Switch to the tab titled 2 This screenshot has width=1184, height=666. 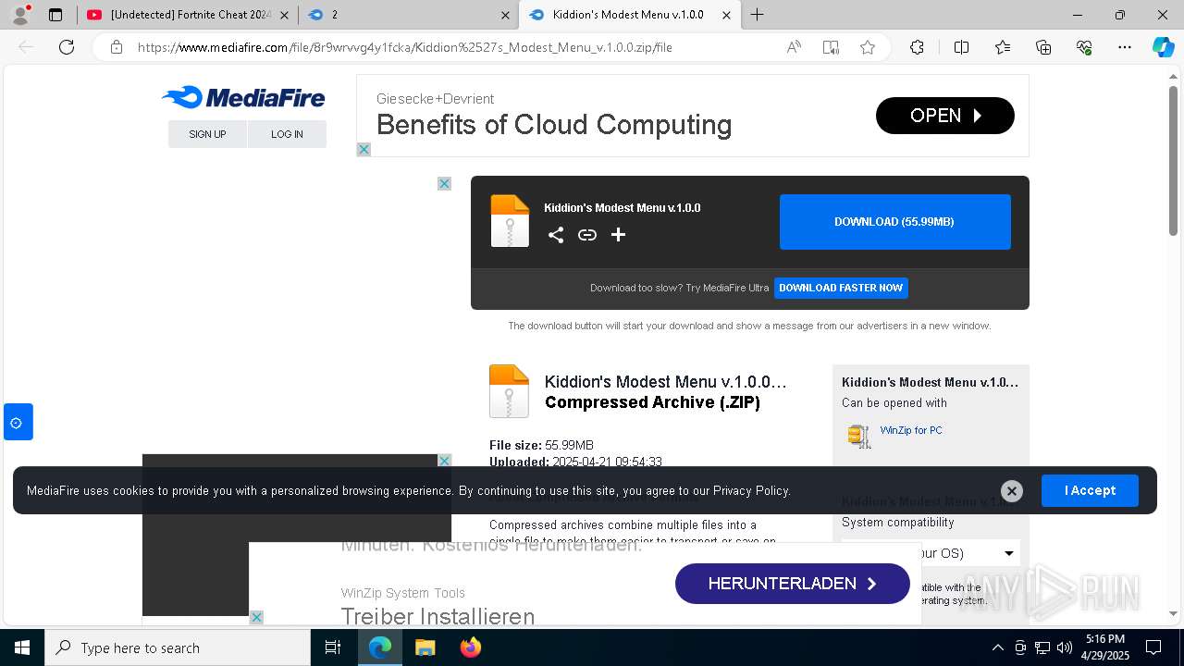pyautogui.click(x=407, y=15)
